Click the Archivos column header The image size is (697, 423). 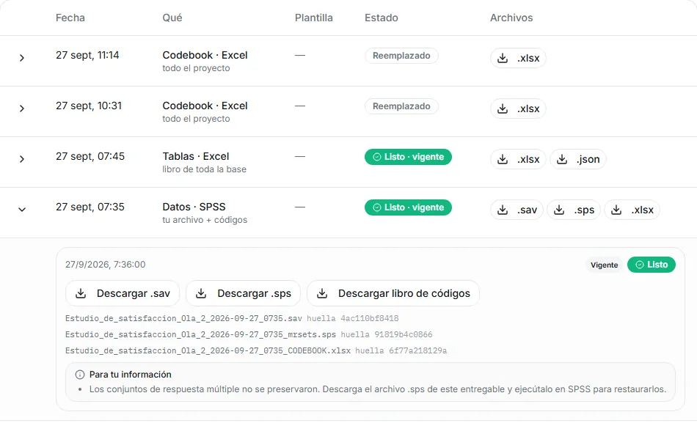(511, 18)
